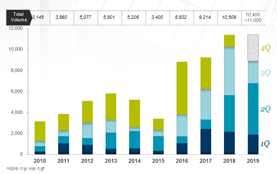This screenshot has height=174, width=277.
Task: Click the 6,000 y-axis label
Action: pyautogui.click(x=18, y=91)
